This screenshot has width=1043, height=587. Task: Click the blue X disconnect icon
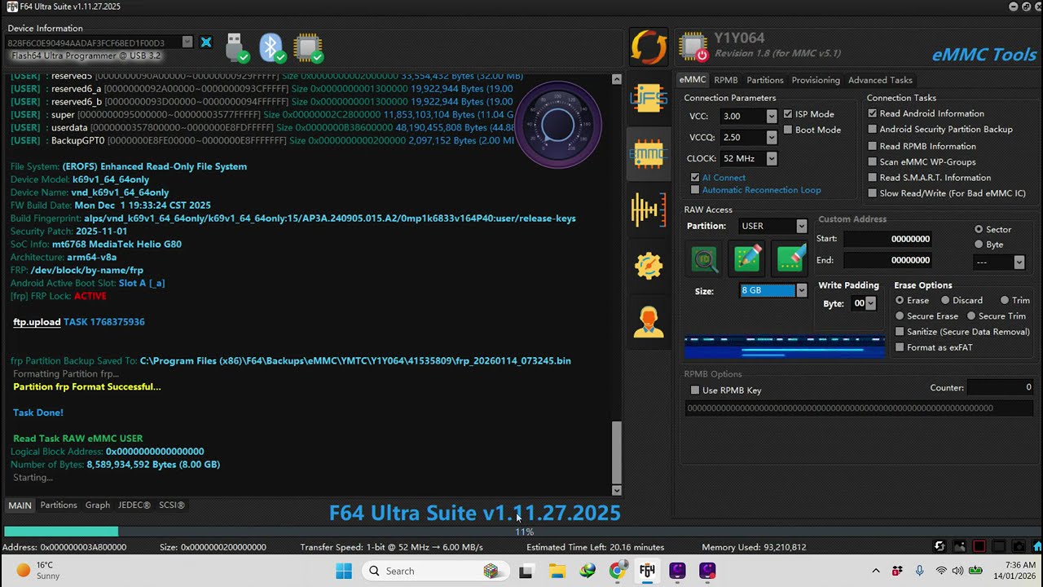click(x=206, y=42)
